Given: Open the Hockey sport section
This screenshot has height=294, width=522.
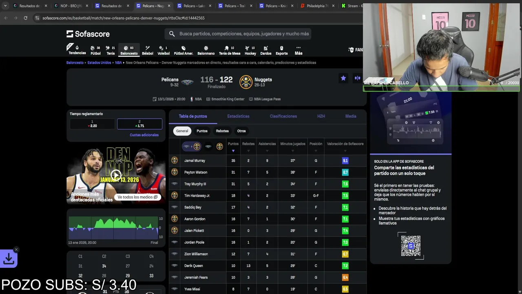Looking at the screenshot, I should tap(250, 50).
